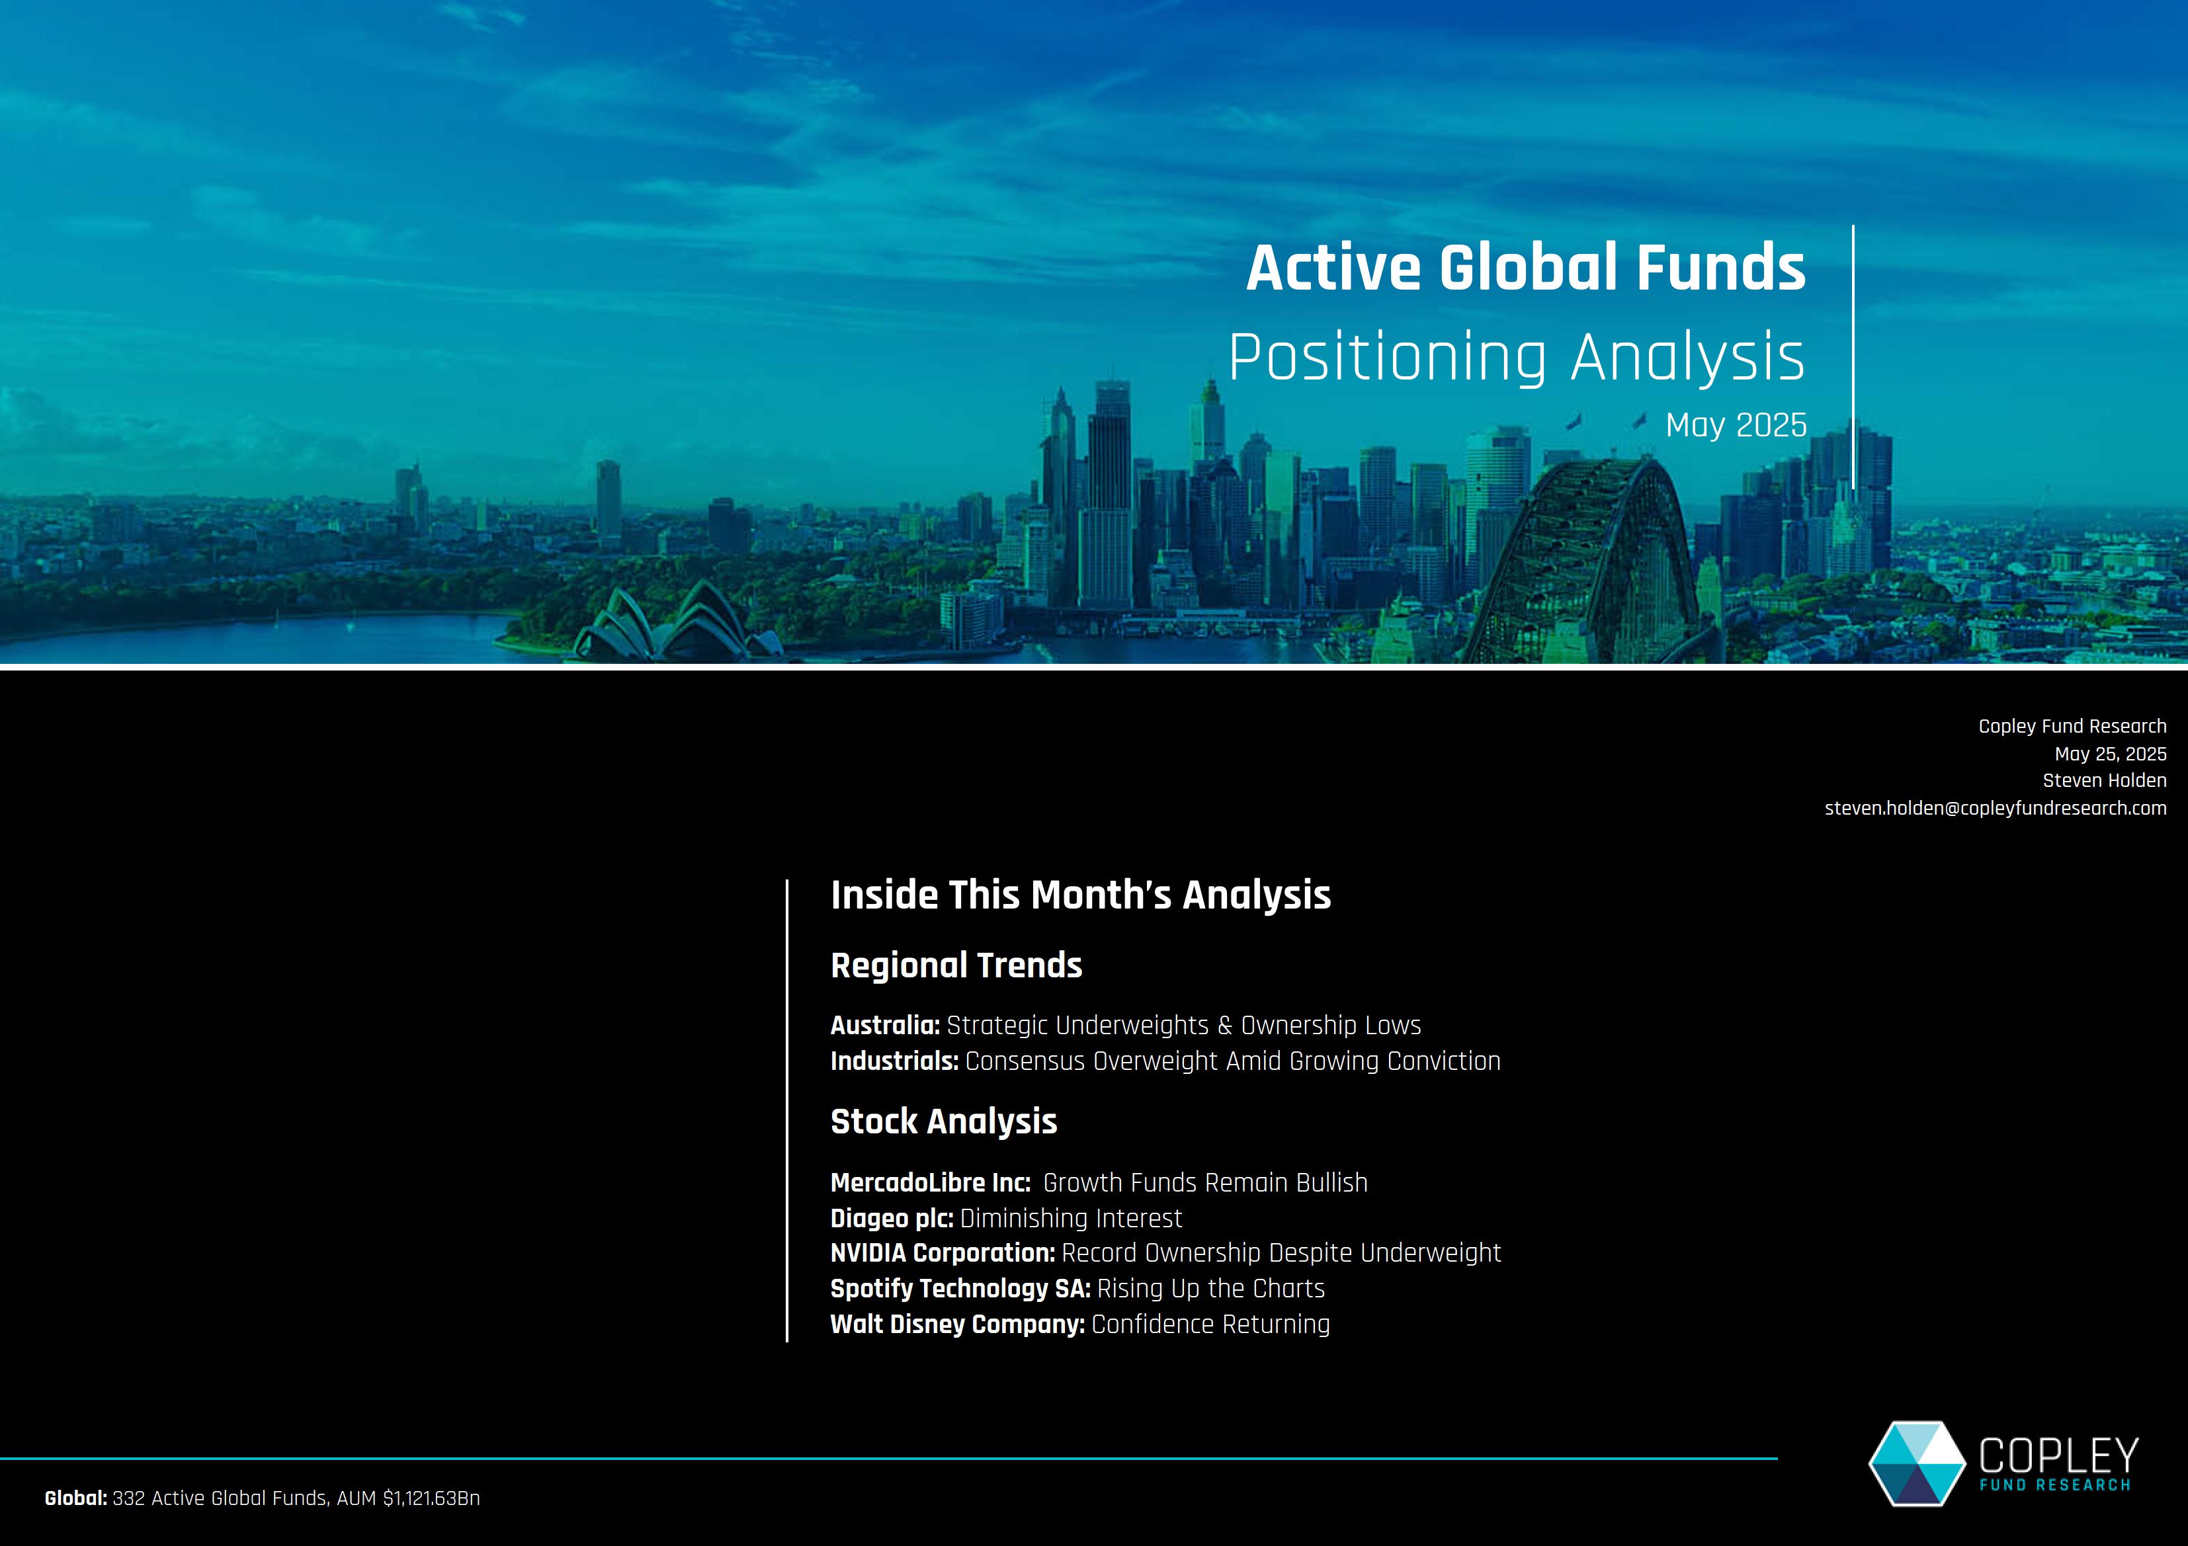The image size is (2188, 1546).
Task: Click the Australia: Strategic Underweights line
Action: coord(1126,1025)
